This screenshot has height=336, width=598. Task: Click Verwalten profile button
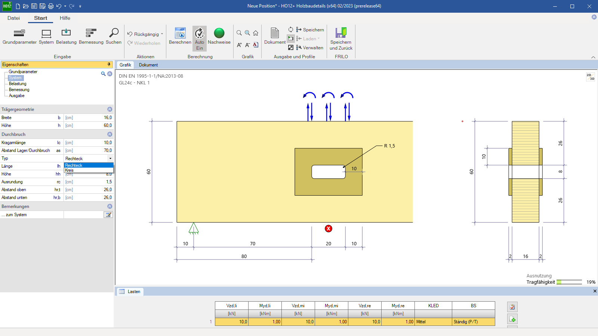click(x=310, y=47)
